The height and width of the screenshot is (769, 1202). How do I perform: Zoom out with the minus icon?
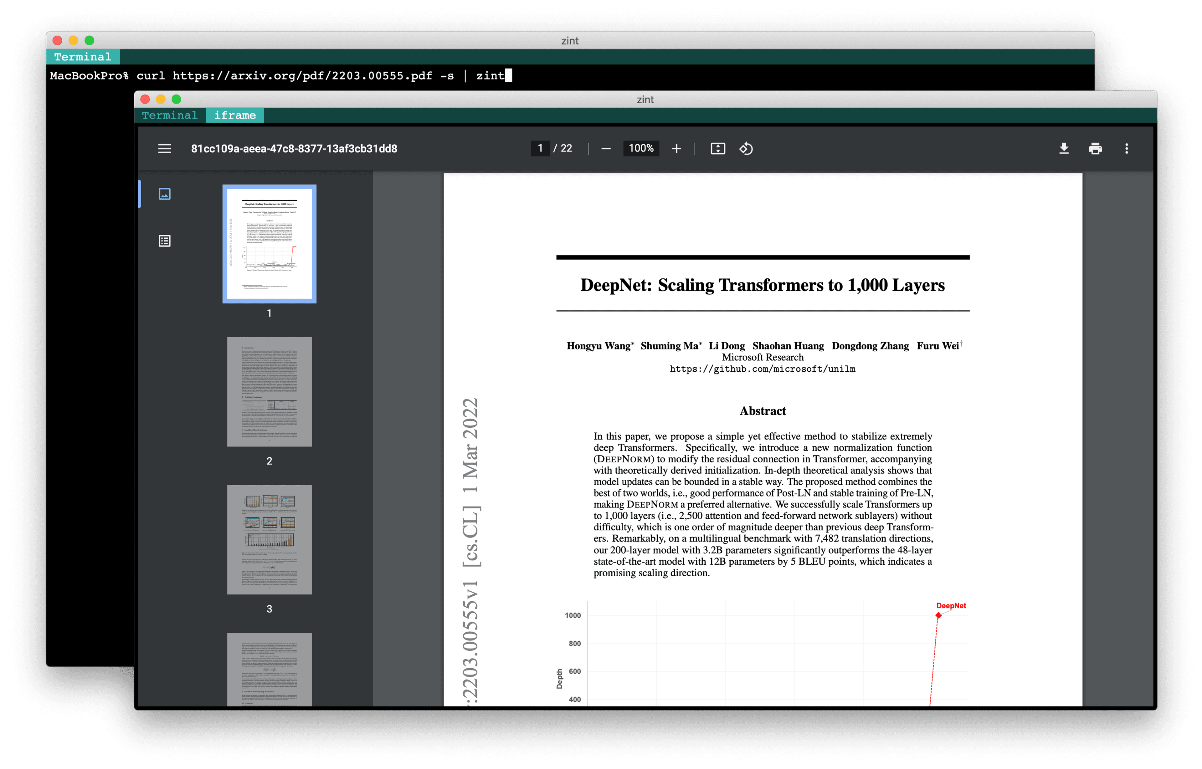pos(605,149)
